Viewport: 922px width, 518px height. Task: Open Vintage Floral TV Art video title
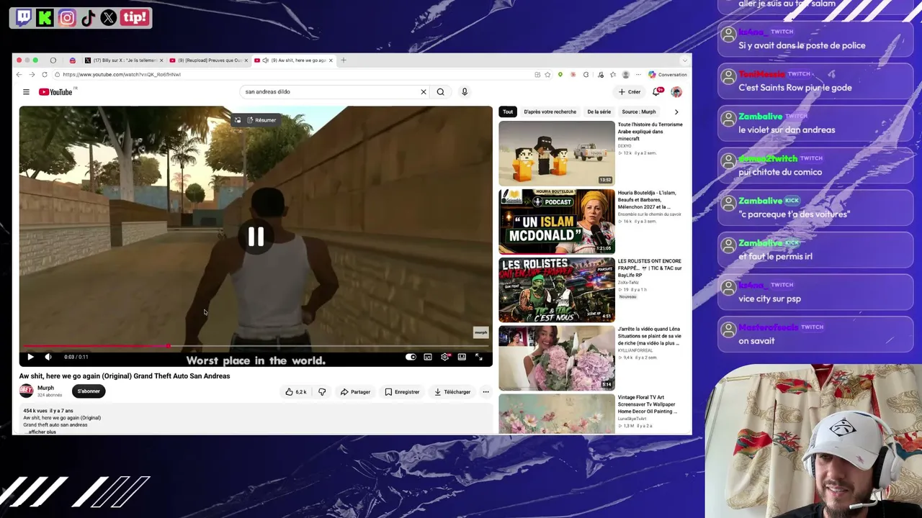click(648, 404)
